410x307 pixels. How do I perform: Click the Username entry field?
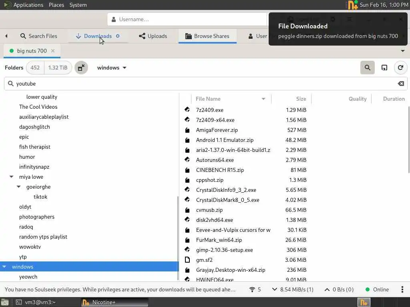(x=187, y=19)
